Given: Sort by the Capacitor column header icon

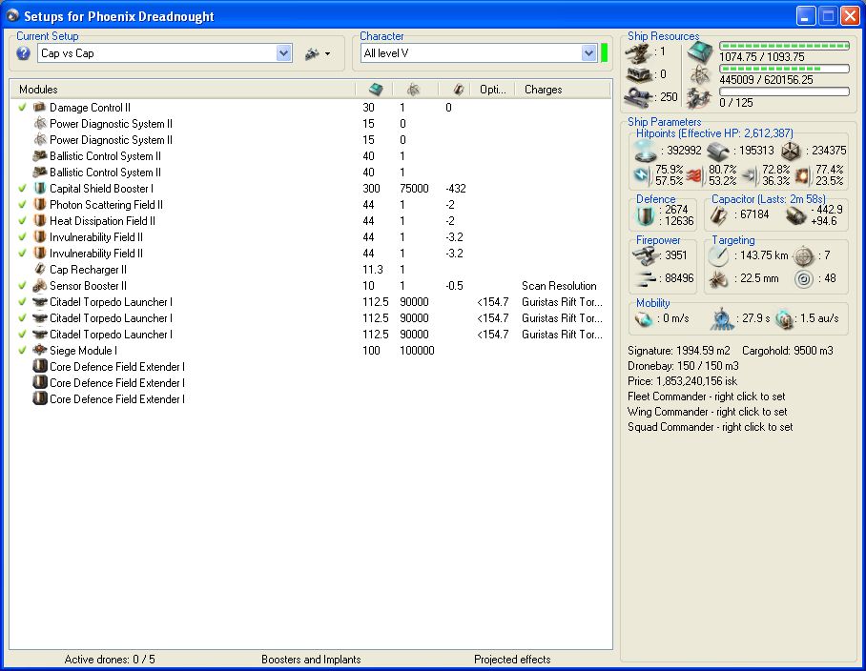Looking at the screenshot, I should (x=458, y=90).
